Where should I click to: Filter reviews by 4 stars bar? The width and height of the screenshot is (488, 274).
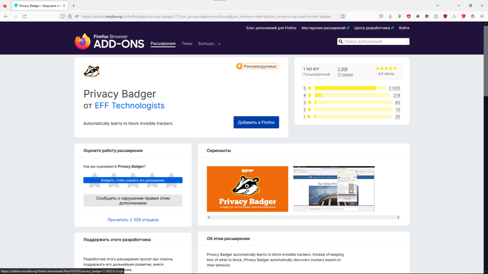click(352, 96)
